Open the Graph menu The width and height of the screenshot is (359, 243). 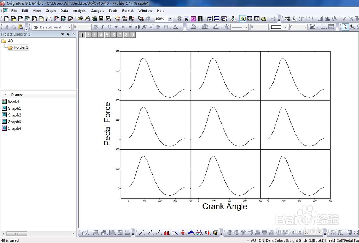pos(51,11)
